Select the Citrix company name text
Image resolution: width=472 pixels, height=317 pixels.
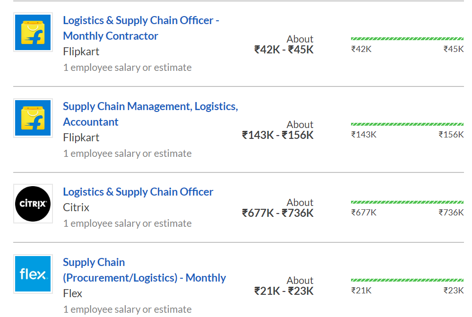[x=76, y=207]
